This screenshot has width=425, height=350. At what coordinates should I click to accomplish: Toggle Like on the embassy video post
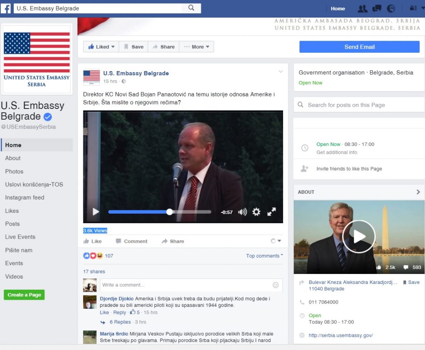(93, 241)
